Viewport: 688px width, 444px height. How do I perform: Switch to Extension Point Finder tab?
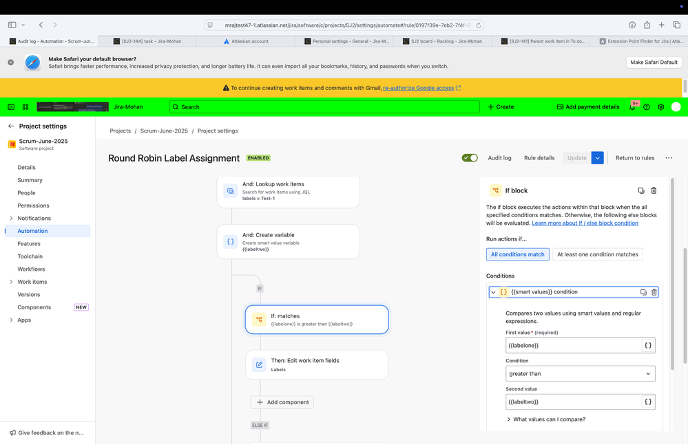(x=640, y=41)
